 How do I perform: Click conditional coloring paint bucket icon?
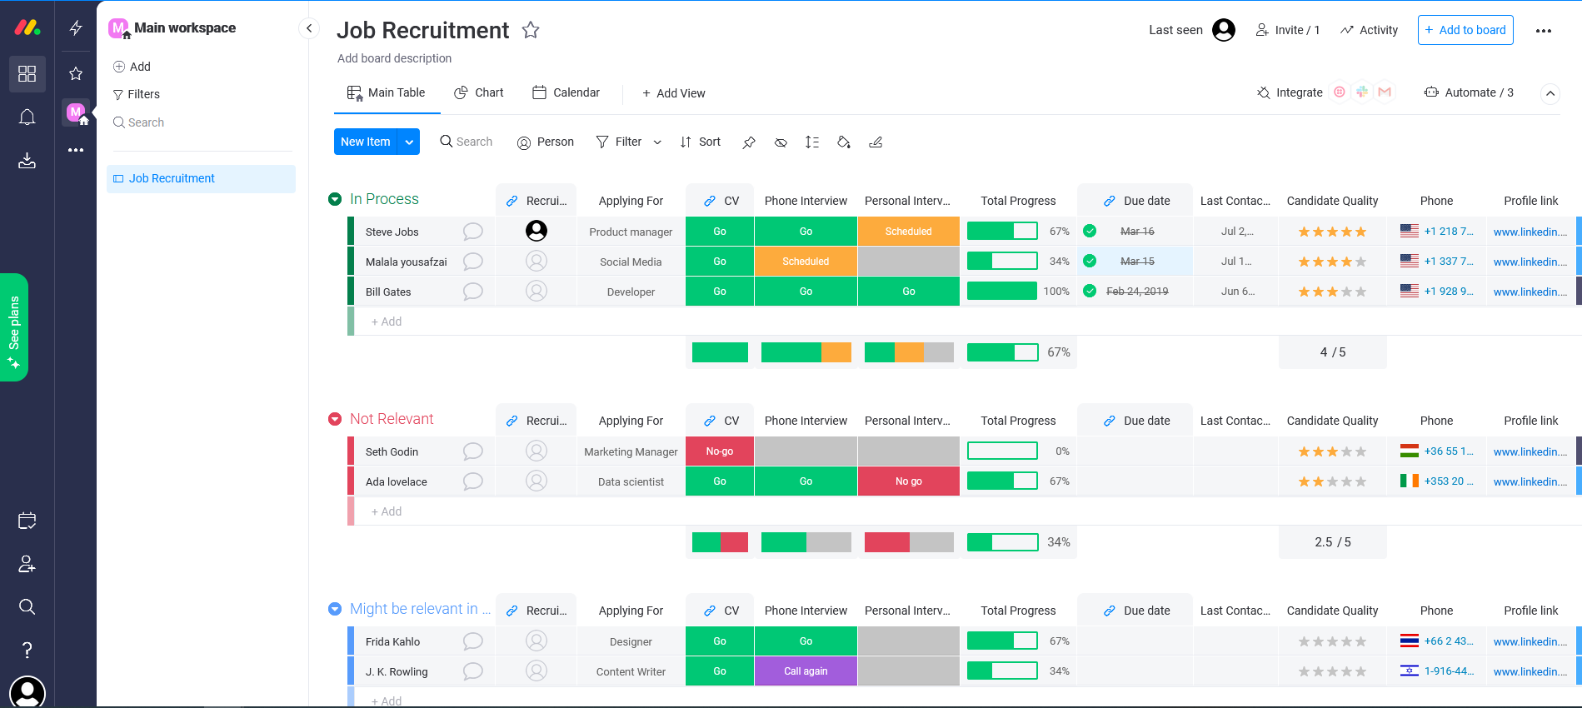coord(844,142)
